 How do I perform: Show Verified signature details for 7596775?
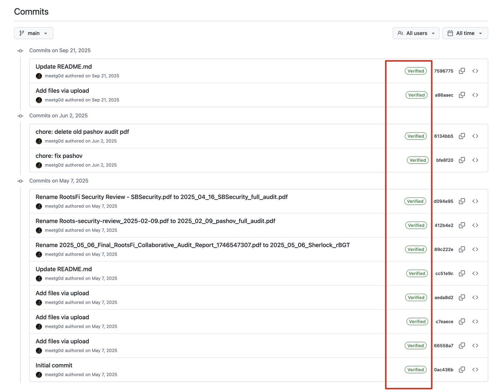click(415, 71)
